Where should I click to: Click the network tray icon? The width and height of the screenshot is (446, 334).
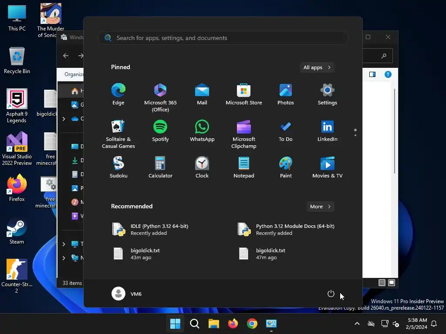click(385, 324)
